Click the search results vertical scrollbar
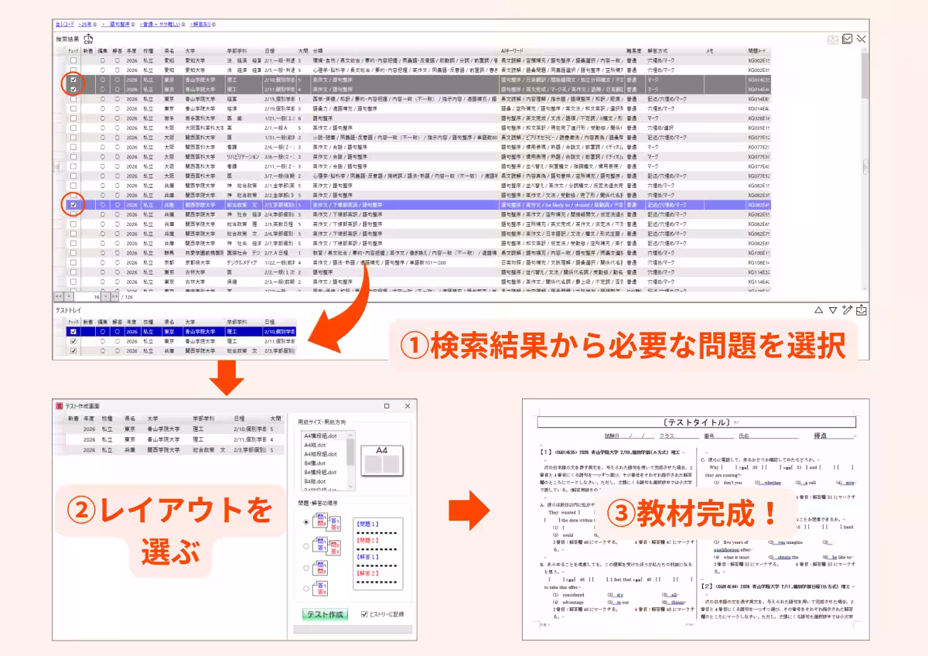Viewport: 928px width, 656px height. pos(864,170)
